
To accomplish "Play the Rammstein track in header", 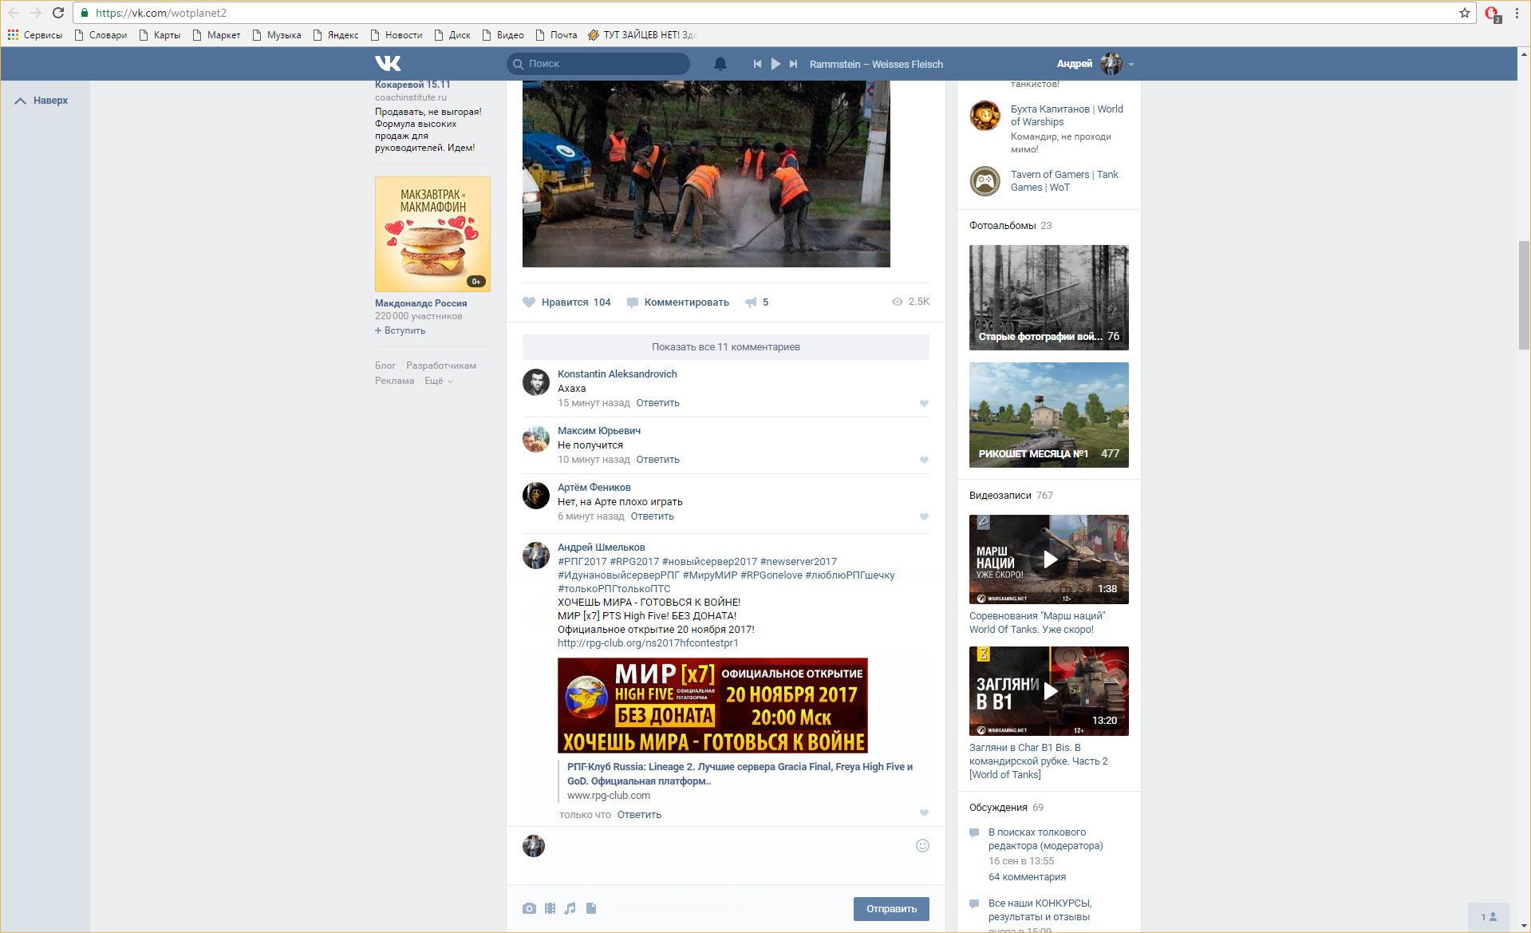I will pos(775,64).
